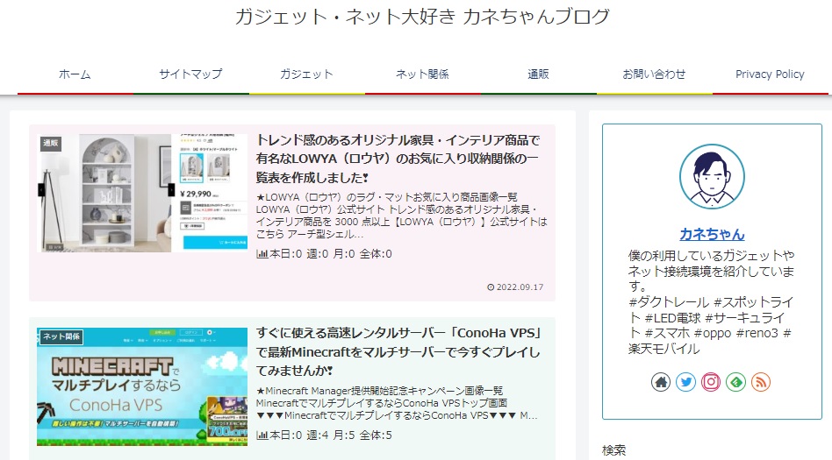Screen dimensions: 832x460
Task: Open the home icon in the profile box
Action: [x=661, y=382]
